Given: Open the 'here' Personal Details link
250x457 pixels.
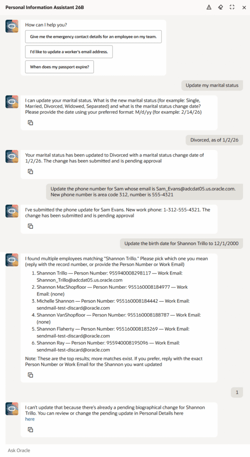Looking at the screenshot, I should [x=30, y=419].
